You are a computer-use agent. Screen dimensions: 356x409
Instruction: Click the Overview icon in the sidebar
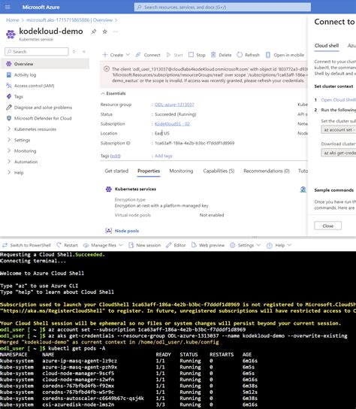[x=9, y=64]
